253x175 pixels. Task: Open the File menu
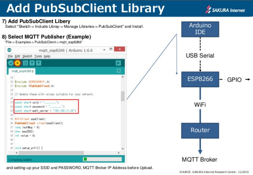pyautogui.click(x=10, y=56)
